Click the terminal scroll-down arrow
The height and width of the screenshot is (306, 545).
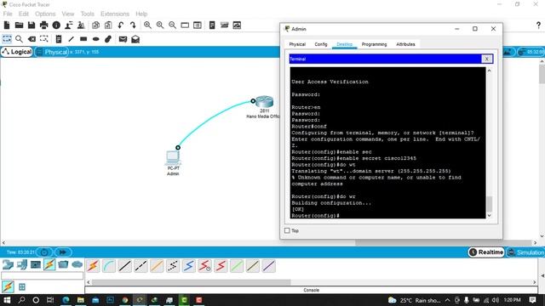pyautogui.click(x=490, y=215)
